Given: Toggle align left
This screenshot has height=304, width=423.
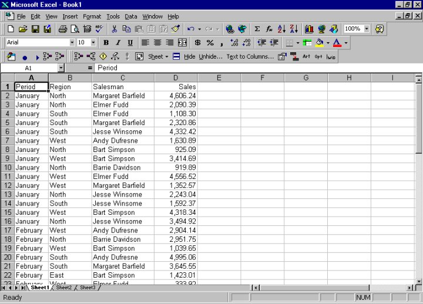Looking at the screenshot, I should pyautogui.click(x=146, y=43).
